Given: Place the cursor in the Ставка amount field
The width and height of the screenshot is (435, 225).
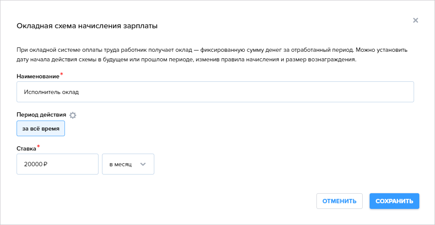Looking at the screenshot, I should 58,164.
